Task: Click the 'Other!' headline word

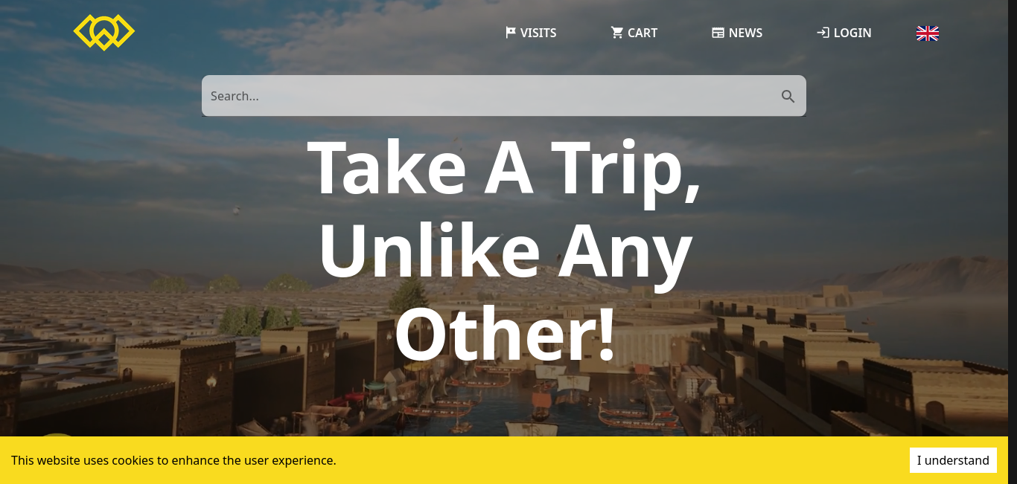Action: click(504, 333)
